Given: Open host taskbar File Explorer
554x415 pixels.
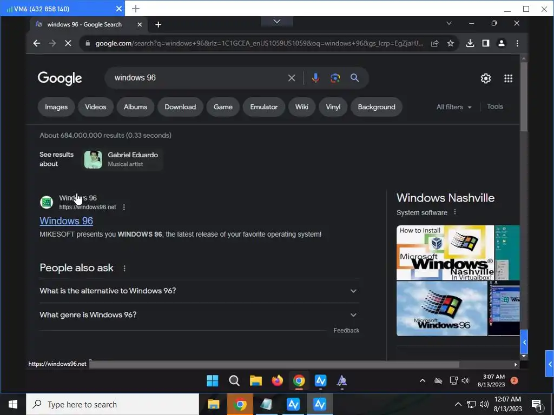Looking at the screenshot, I should [x=213, y=404].
